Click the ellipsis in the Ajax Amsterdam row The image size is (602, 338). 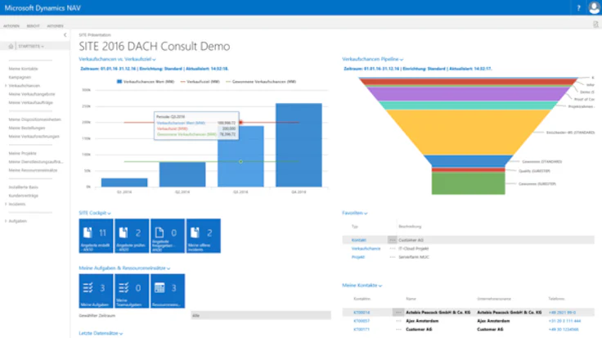(398, 321)
